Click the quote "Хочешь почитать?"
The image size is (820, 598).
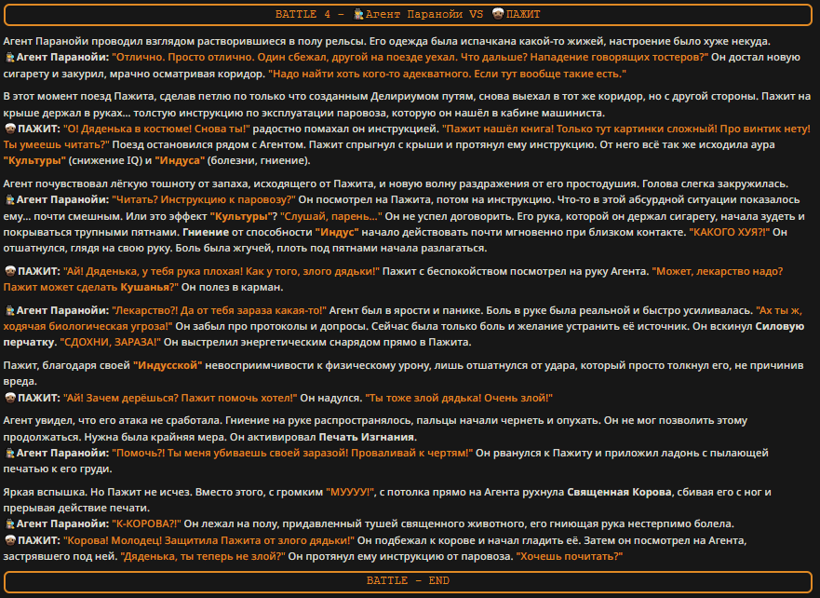[x=570, y=556]
